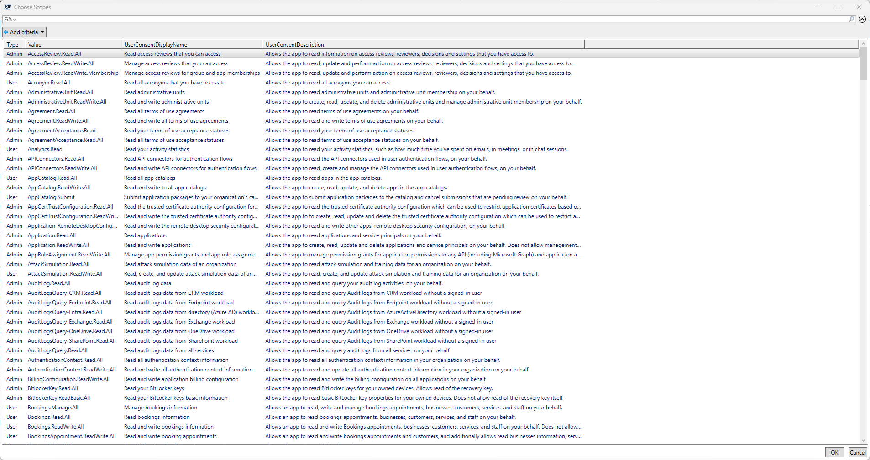870x460 pixels.
Task: Click the PowerShell icon in the title bar
Action: click(x=8, y=7)
